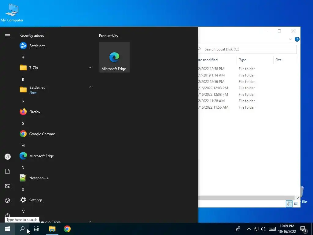Click the letter N section header
The width and height of the screenshot is (313, 235).
[x=23, y=167]
